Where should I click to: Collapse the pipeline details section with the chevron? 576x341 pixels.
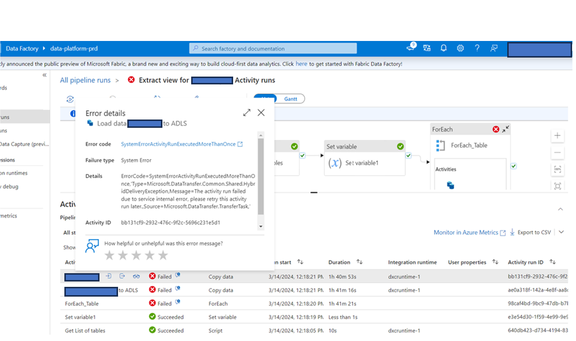pyautogui.click(x=560, y=208)
